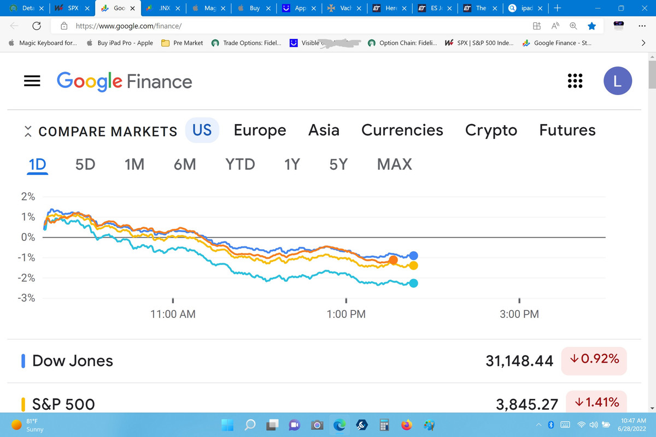
Task: Open the Windows Start menu
Action: click(x=227, y=425)
